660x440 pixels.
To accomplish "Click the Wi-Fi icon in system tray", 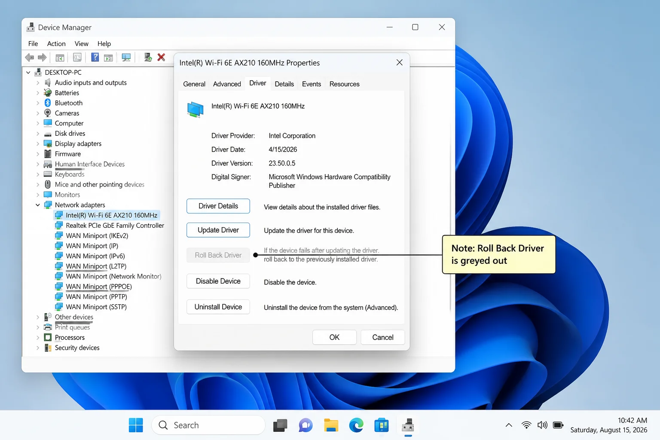I will point(526,425).
